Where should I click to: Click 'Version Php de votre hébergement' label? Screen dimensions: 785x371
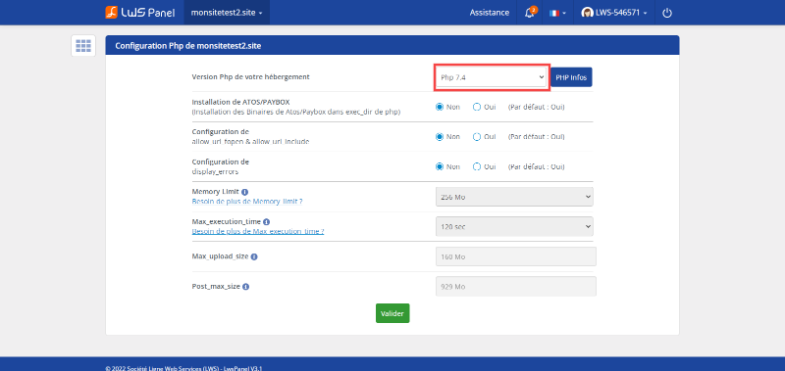click(x=251, y=77)
